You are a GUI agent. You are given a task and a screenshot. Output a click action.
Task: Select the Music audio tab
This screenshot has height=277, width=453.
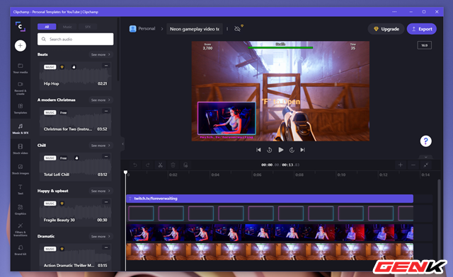tap(67, 27)
